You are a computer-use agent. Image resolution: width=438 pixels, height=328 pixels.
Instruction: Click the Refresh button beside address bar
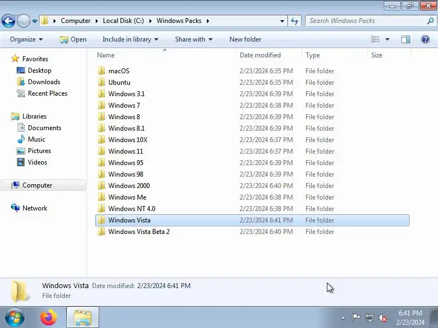[x=295, y=21]
